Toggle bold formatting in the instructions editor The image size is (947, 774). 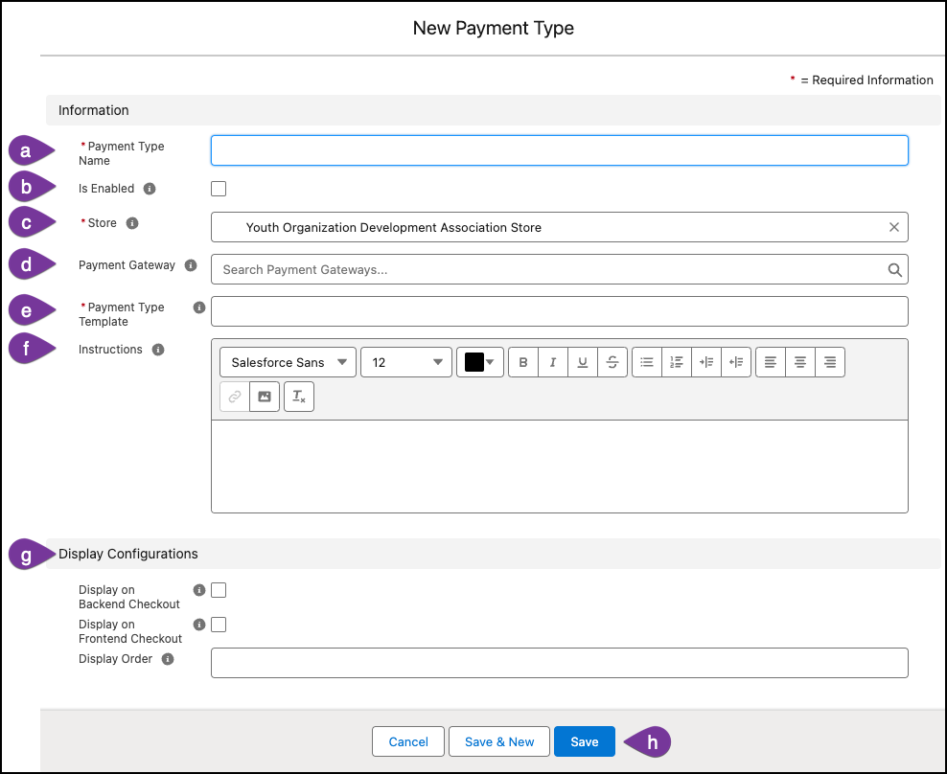(x=523, y=361)
